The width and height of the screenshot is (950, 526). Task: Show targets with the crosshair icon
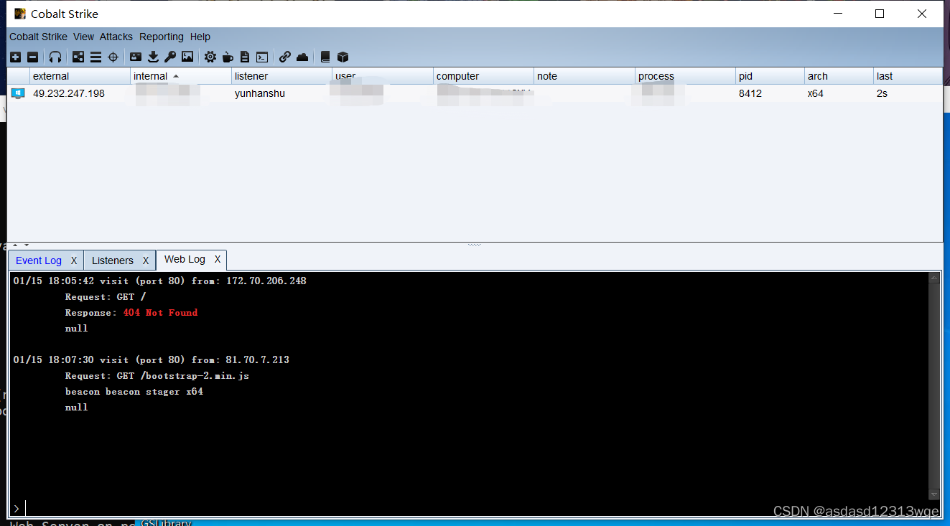[x=113, y=57]
